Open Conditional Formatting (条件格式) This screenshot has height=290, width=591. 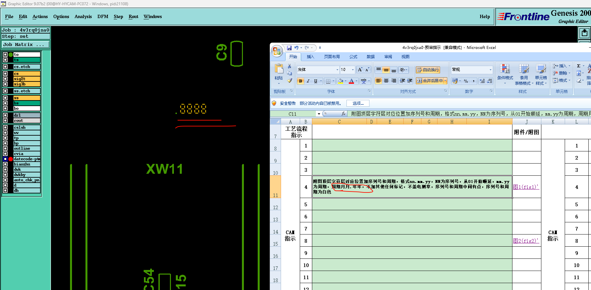click(505, 75)
